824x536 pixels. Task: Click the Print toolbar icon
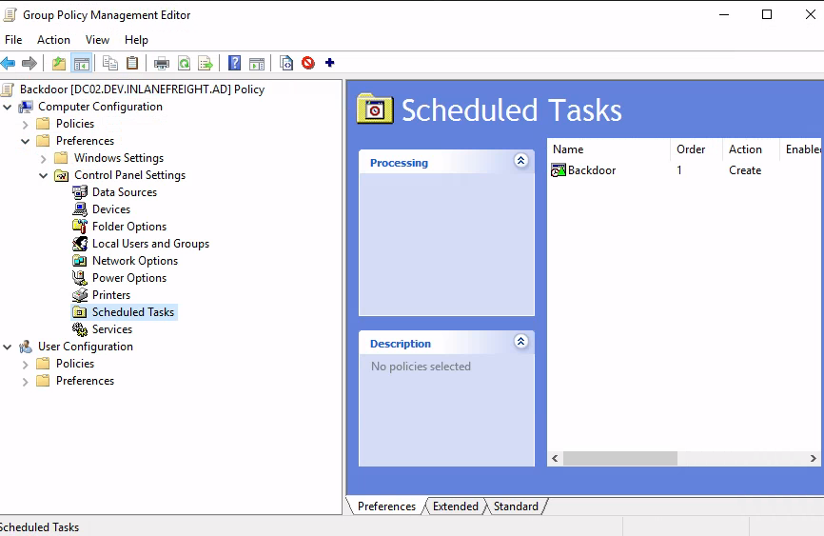coord(162,64)
